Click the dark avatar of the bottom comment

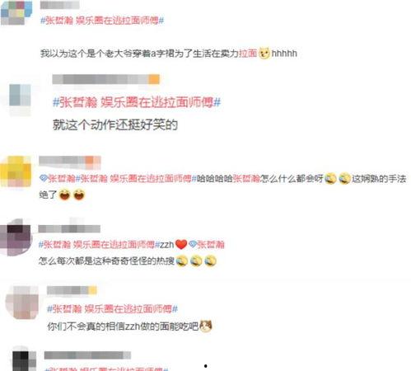(x=24, y=359)
